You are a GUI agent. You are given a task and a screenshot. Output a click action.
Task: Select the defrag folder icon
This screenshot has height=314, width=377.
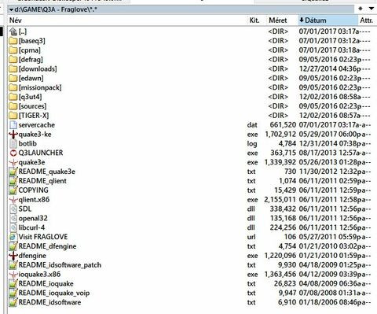coord(13,60)
